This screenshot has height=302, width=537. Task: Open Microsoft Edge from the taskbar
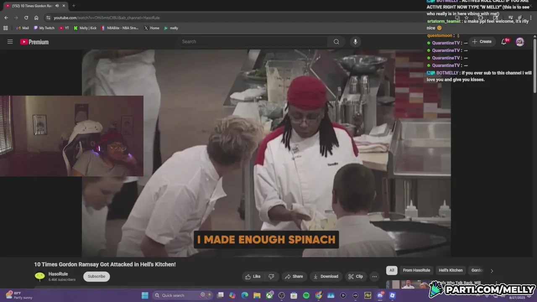[x=245, y=295]
